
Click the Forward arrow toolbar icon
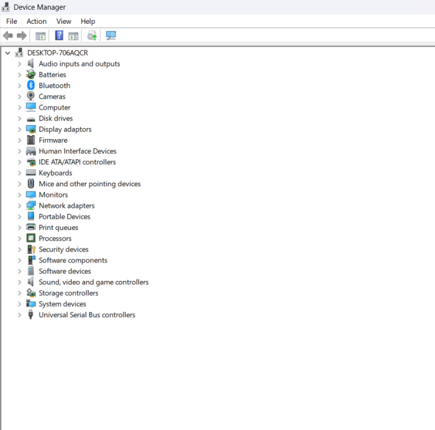22,36
